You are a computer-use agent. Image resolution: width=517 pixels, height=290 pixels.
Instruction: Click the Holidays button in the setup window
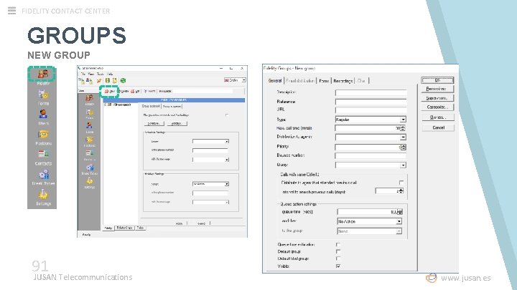click(177, 123)
